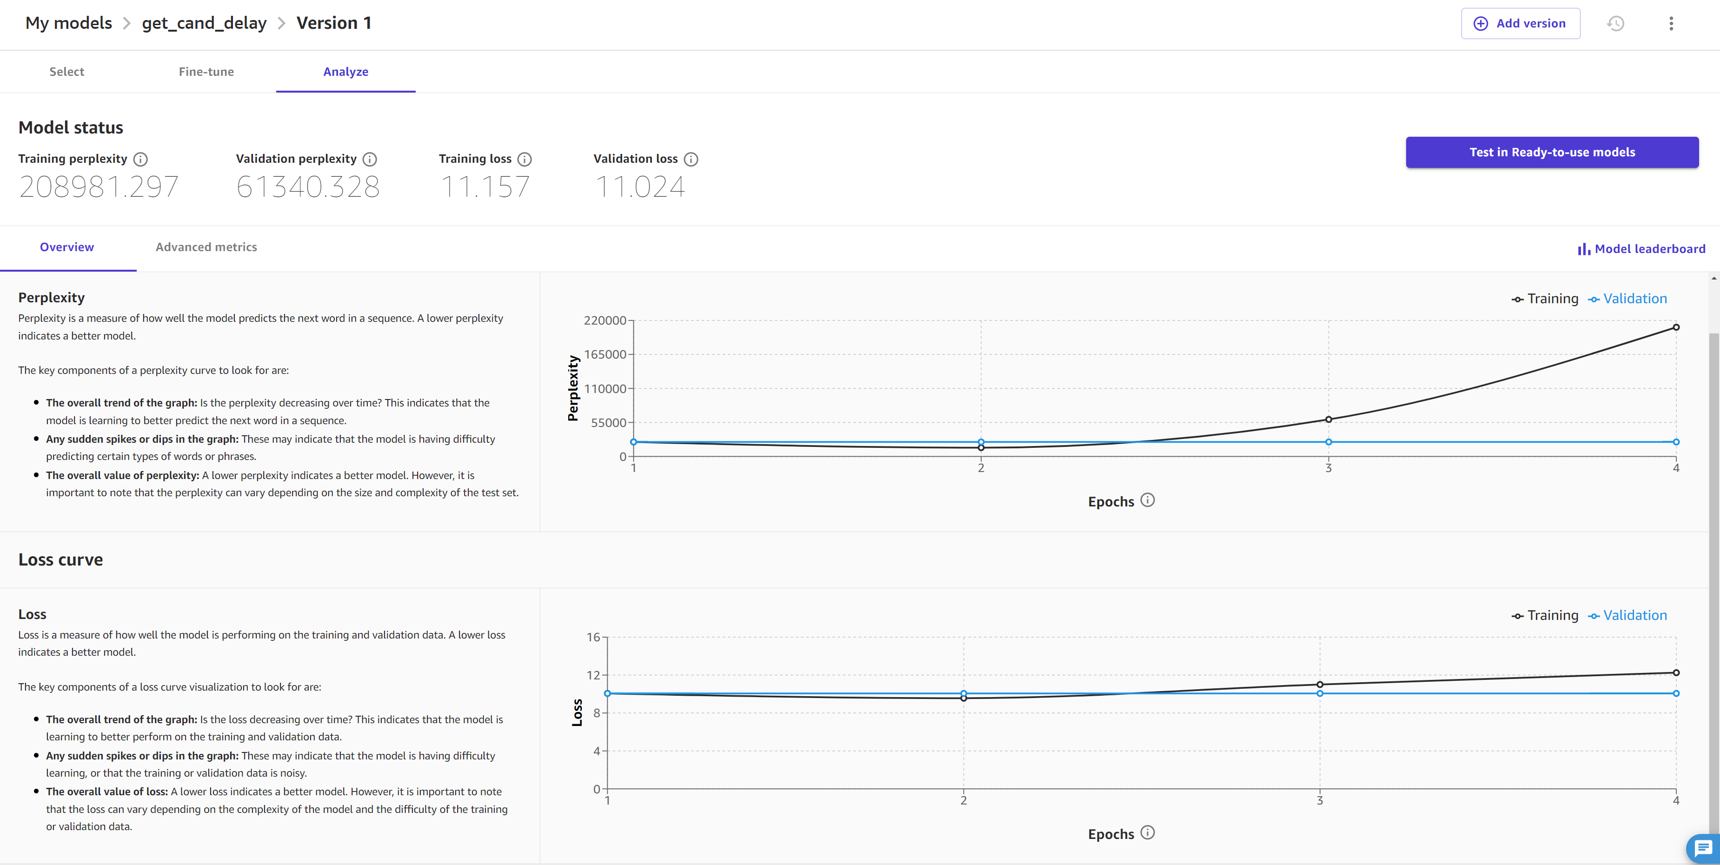
Task: Select the Select tab
Action: [x=66, y=71]
